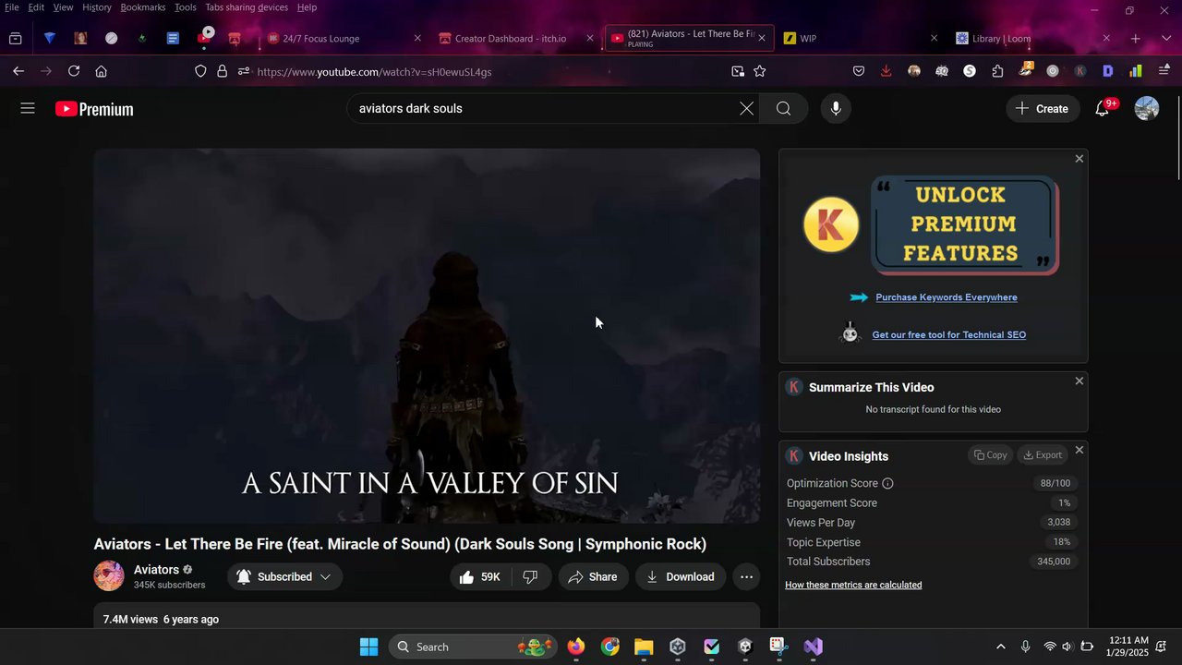Go to the browser home page
The width and height of the screenshot is (1182, 665).
pos(102,71)
